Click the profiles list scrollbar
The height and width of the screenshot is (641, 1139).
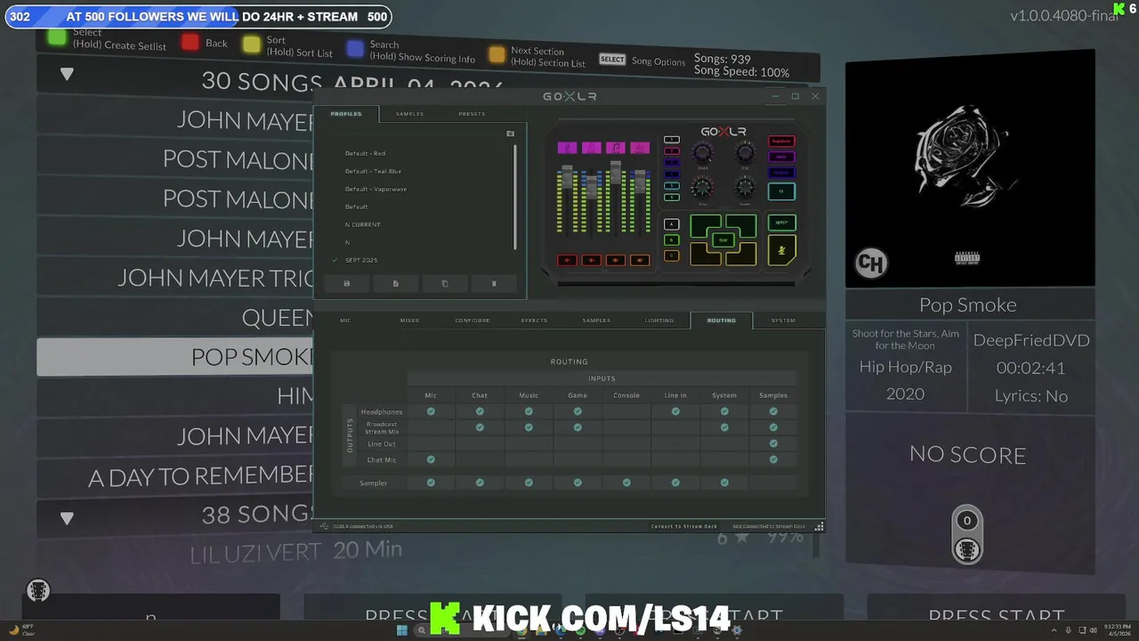(515, 198)
